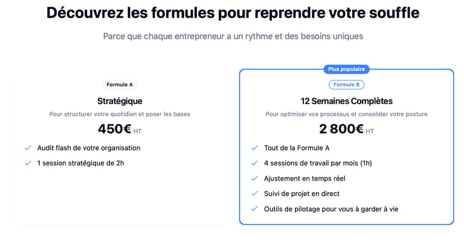464x246 pixels.
Task: Click checkmark beside Tout de la Formule A
Action: point(254,147)
